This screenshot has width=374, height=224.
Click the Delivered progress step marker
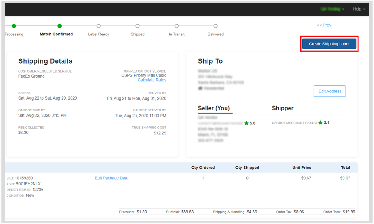(216, 26)
